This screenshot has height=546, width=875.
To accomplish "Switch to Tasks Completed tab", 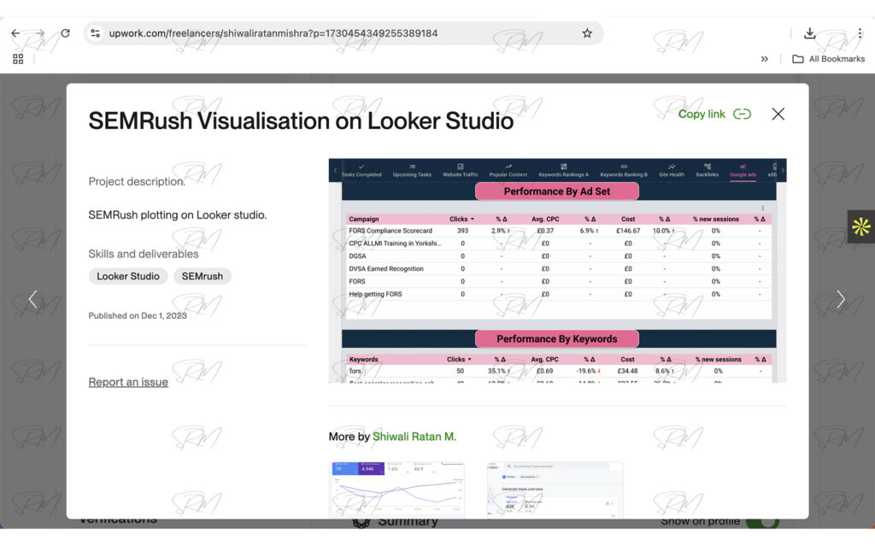I will pos(361,170).
